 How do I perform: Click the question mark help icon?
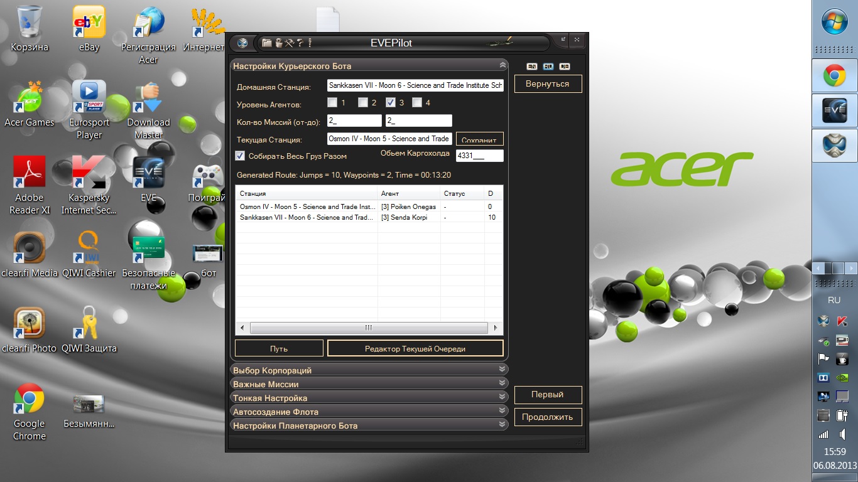(300, 43)
